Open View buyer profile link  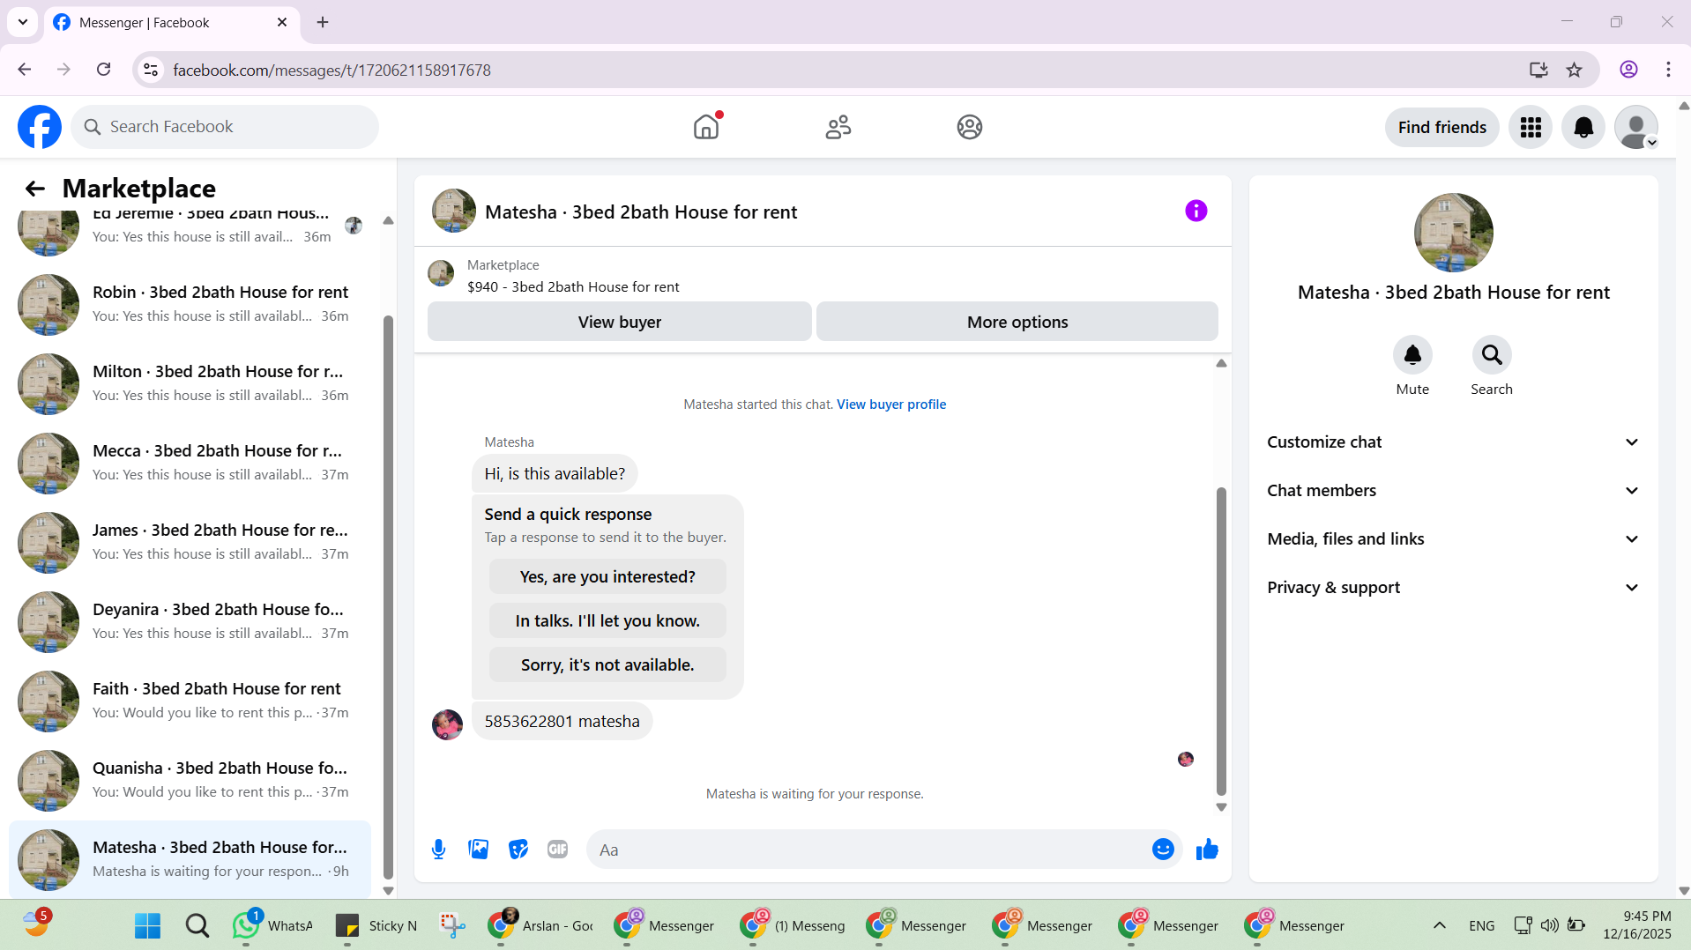tap(891, 404)
